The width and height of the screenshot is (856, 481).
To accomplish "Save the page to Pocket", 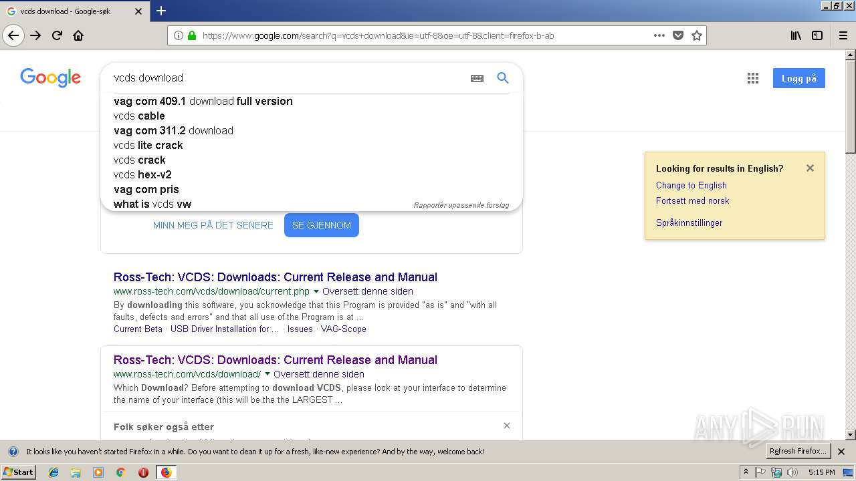I will [678, 35].
